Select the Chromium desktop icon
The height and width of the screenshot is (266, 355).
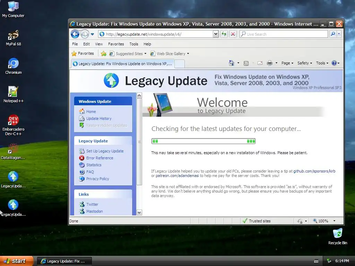[13, 66]
